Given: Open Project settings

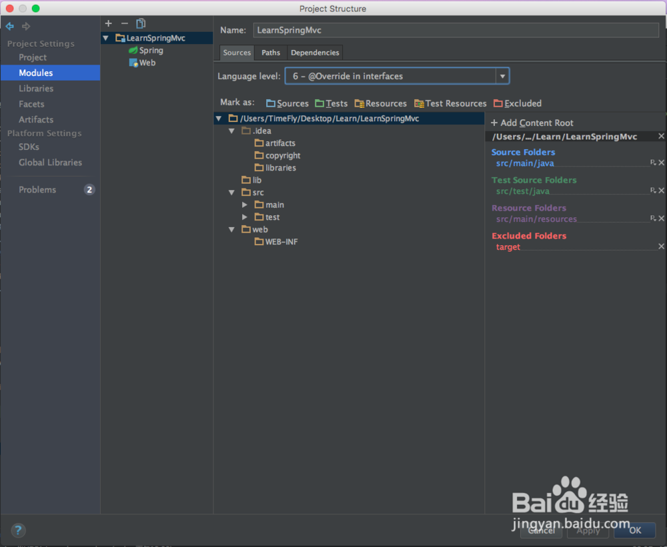Looking at the screenshot, I should (33, 57).
